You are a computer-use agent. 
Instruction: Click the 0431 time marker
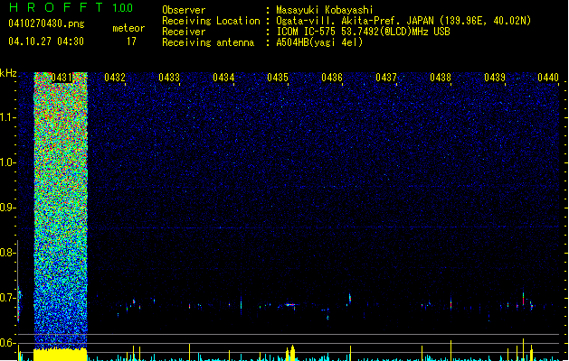62,78
